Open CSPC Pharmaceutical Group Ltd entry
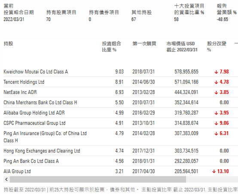The image size is (238, 194). (x=34, y=123)
